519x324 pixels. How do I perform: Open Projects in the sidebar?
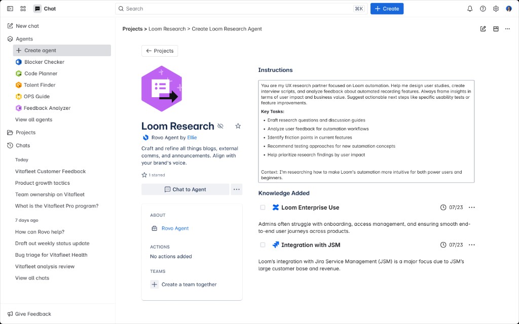click(x=21, y=132)
